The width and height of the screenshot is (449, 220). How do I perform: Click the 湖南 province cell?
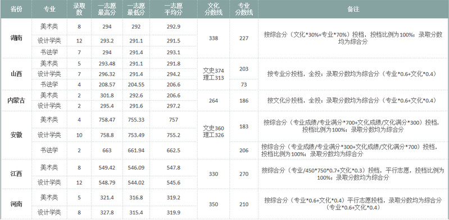pyautogui.click(x=16, y=38)
